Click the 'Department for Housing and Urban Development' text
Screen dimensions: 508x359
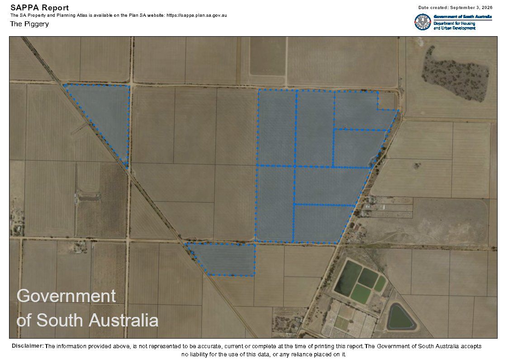pyautogui.click(x=454, y=26)
